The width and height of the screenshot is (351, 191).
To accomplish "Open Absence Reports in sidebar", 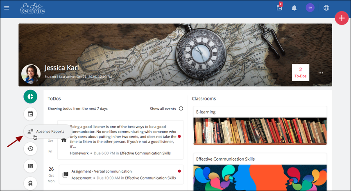I will tap(48, 132).
